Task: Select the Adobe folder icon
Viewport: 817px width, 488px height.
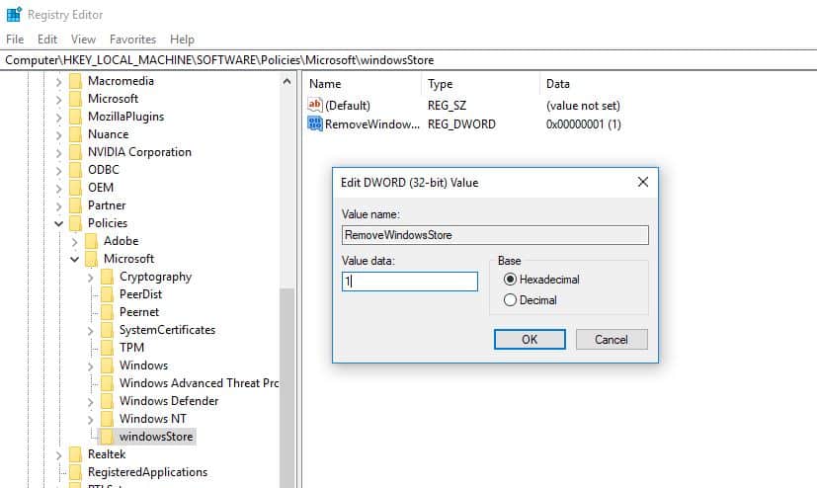Action: click(91, 241)
